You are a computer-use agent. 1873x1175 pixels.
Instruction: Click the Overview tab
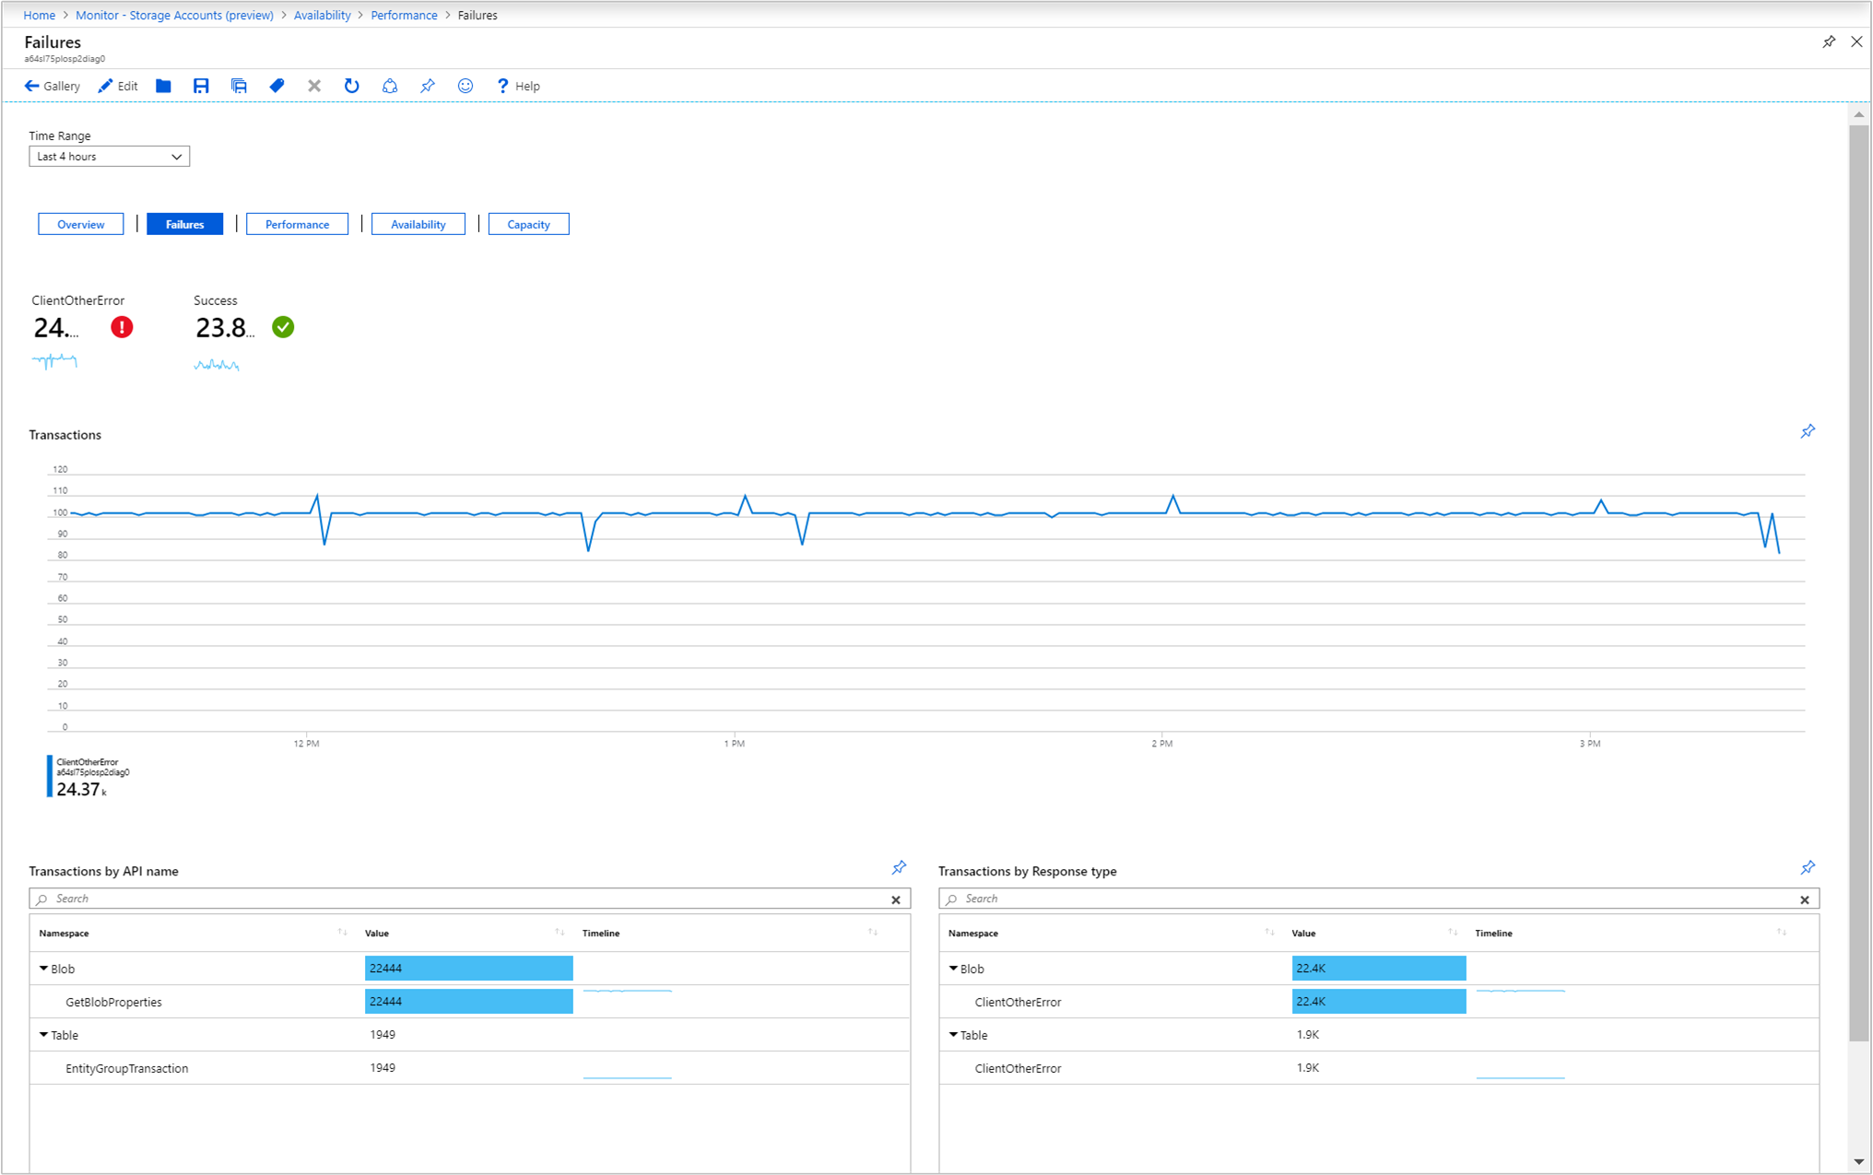81,225
